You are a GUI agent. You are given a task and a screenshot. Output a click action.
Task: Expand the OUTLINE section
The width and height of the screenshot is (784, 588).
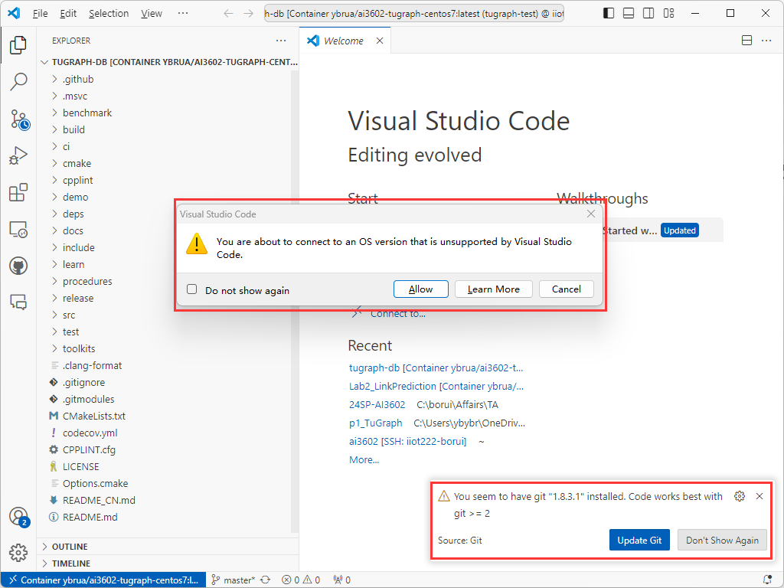coord(69,547)
